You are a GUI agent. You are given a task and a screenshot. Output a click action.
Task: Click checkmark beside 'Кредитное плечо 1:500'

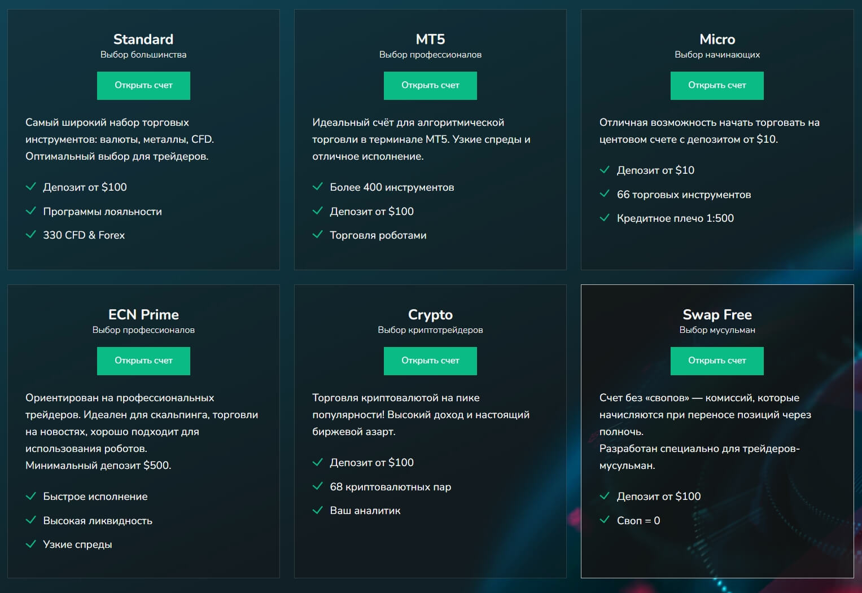point(605,217)
